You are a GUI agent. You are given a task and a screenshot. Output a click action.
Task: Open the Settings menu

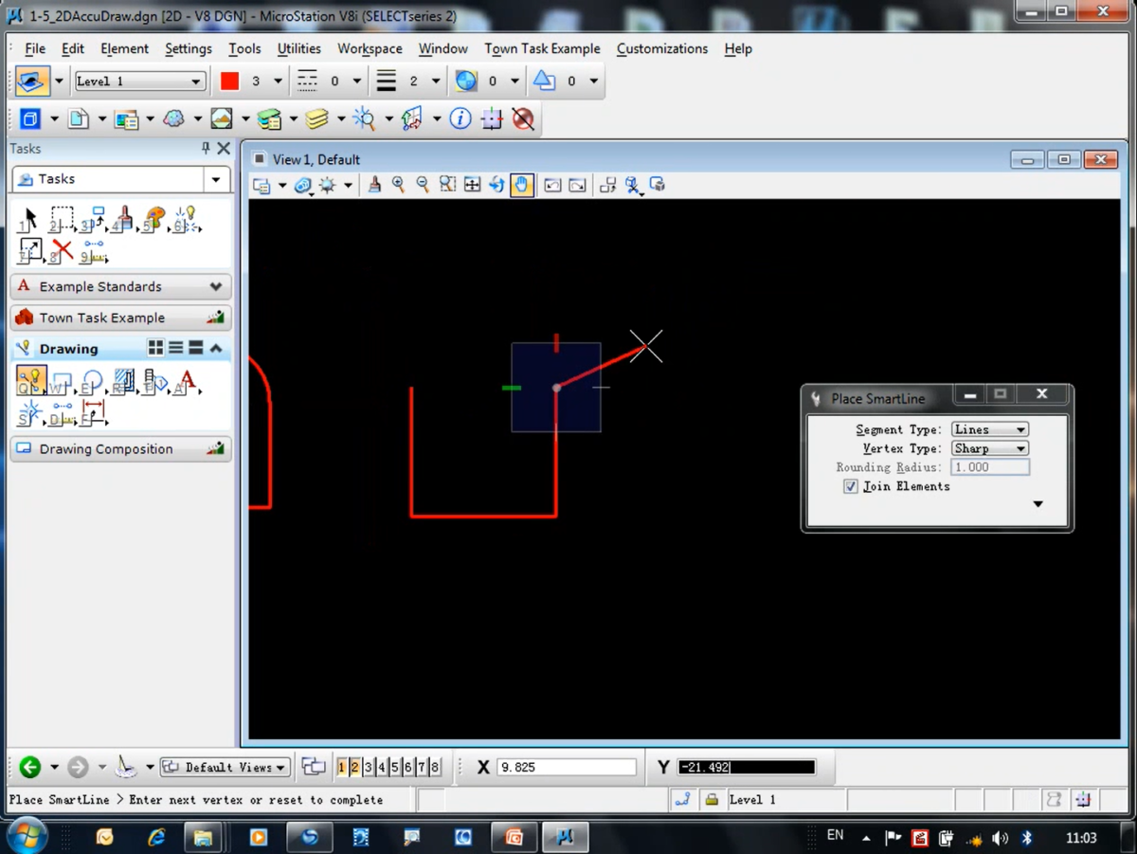[x=189, y=48]
